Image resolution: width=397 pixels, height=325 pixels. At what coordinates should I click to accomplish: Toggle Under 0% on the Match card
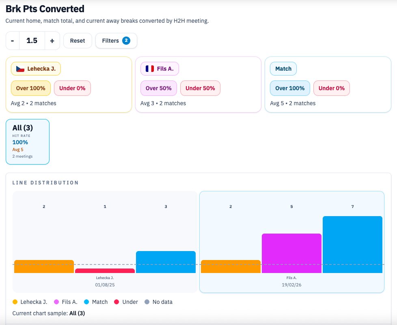pos(331,88)
